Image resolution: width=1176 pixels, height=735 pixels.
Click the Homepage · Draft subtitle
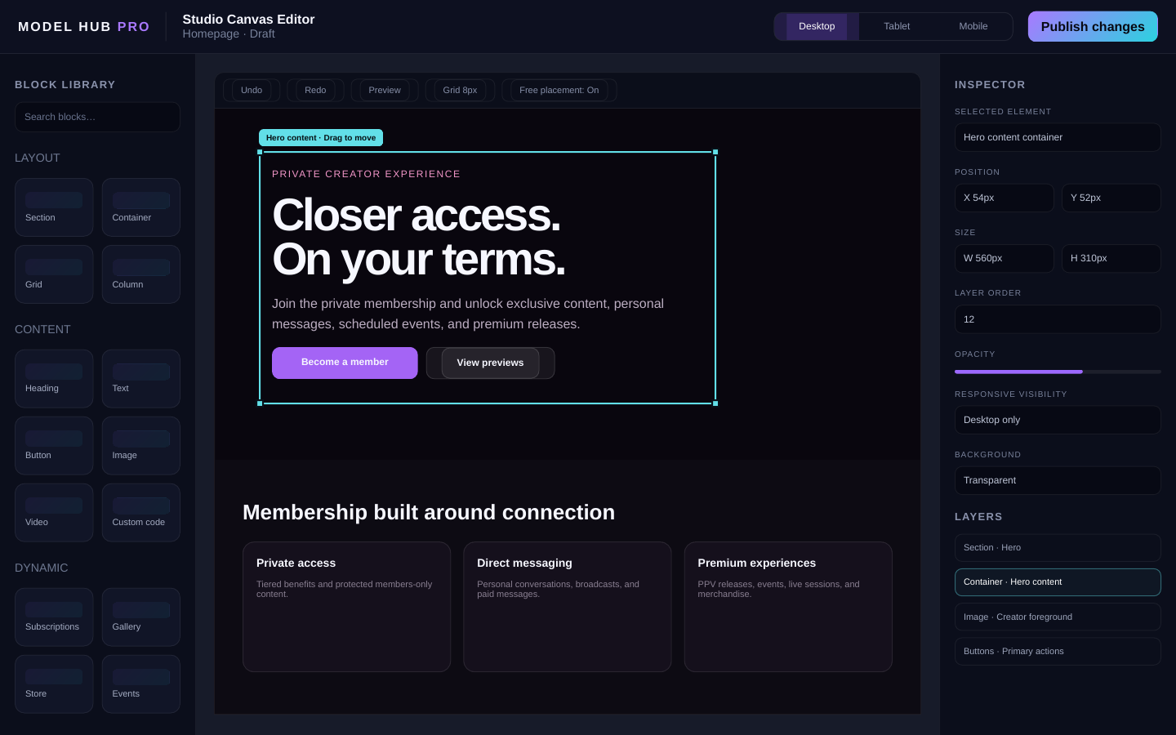point(229,34)
